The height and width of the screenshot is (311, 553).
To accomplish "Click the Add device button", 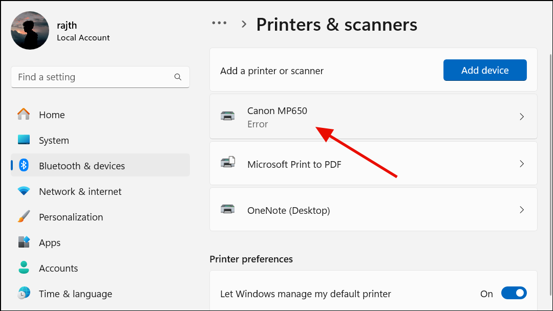I will click(x=484, y=70).
